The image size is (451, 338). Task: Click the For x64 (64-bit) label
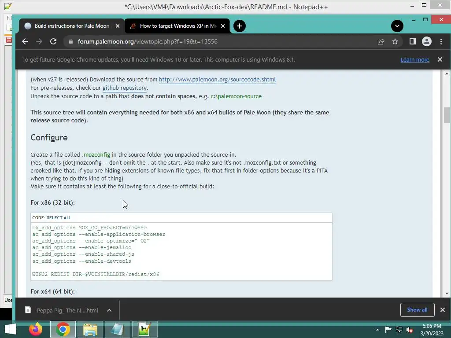53,291
